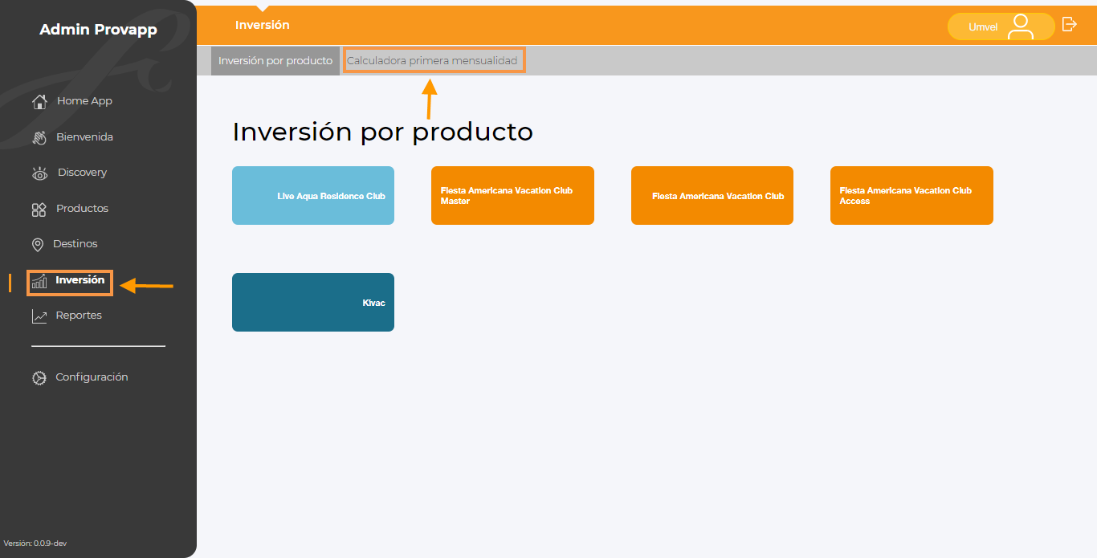Click the Inversión por producto heading

point(382,131)
